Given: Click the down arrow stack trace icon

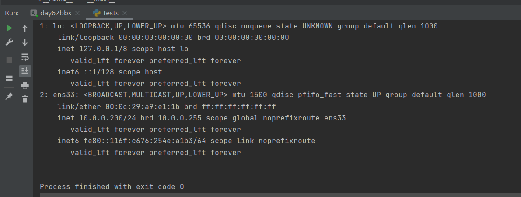Looking at the screenshot, I should [25, 42].
